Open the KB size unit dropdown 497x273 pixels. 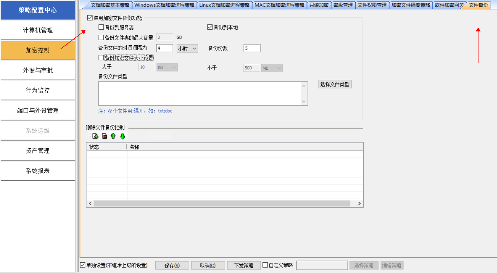coord(167,68)
